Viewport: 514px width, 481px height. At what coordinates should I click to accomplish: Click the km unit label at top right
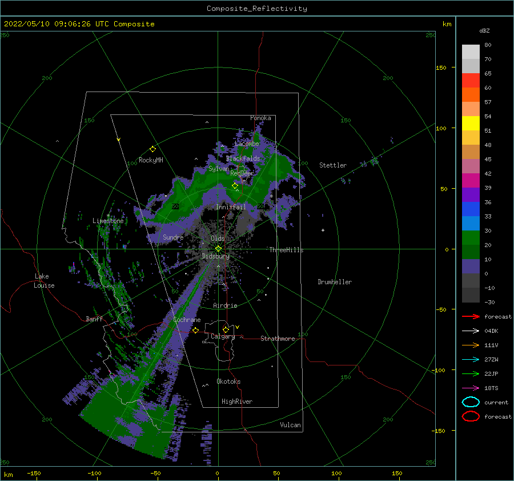447,24
